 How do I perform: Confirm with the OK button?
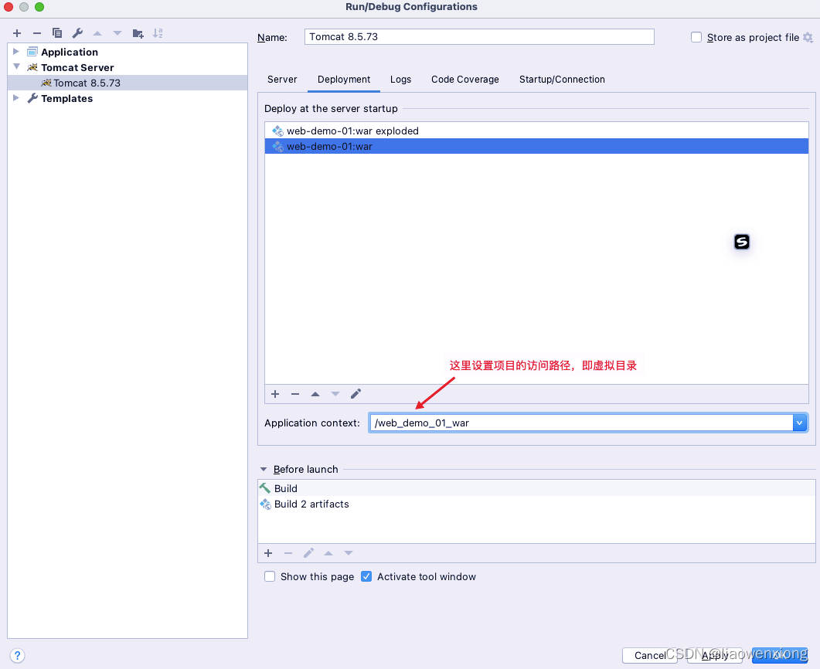(780, 655)
